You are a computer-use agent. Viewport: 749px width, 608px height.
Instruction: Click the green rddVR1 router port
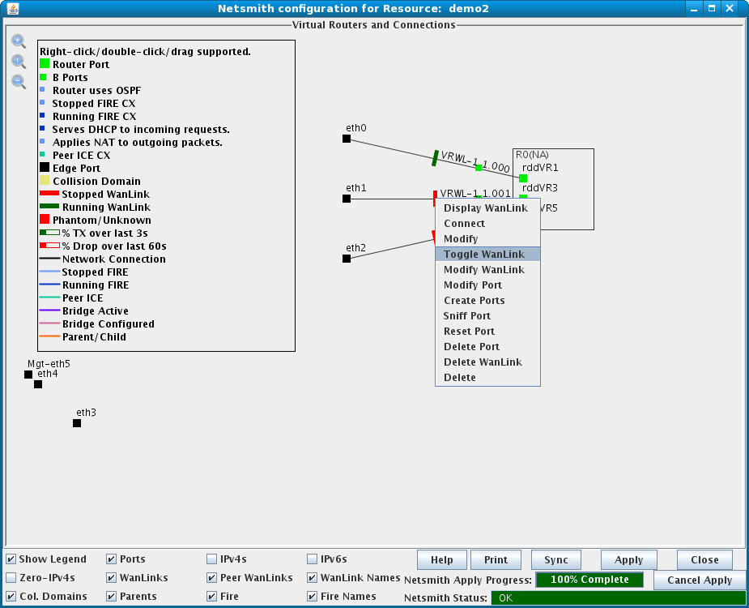point(523,178)
